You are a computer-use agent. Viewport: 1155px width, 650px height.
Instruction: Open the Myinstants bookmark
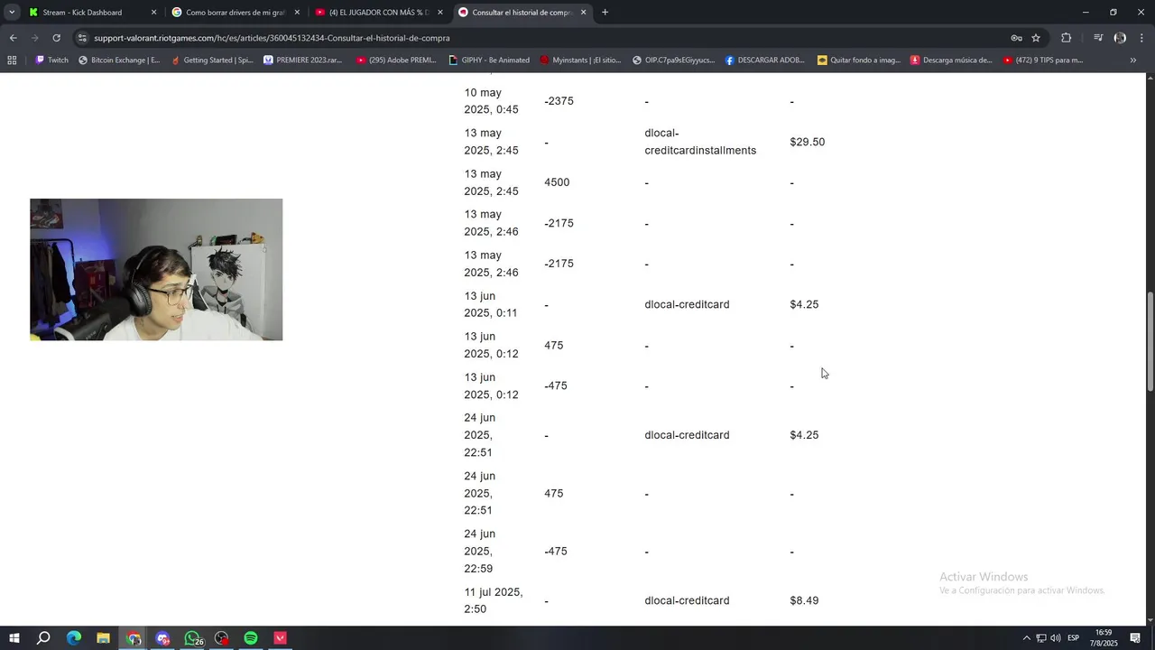581,60
